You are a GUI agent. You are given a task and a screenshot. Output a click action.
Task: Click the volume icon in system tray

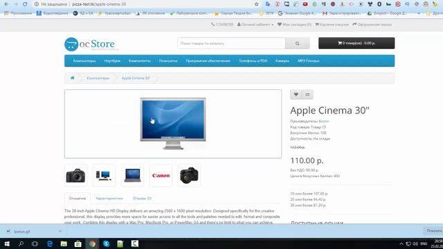click(415, 243)
